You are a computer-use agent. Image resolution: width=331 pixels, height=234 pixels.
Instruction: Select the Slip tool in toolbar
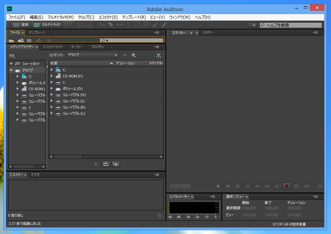click(120, 25)
